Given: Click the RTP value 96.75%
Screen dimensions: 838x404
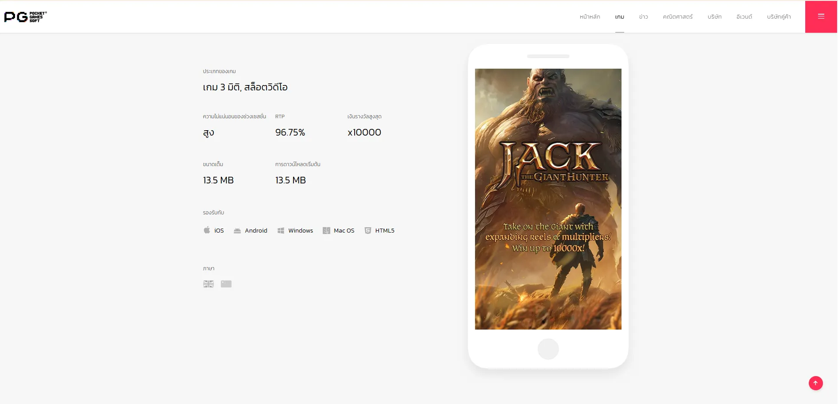Looking at the screenshot, I should tap(290, 132).
